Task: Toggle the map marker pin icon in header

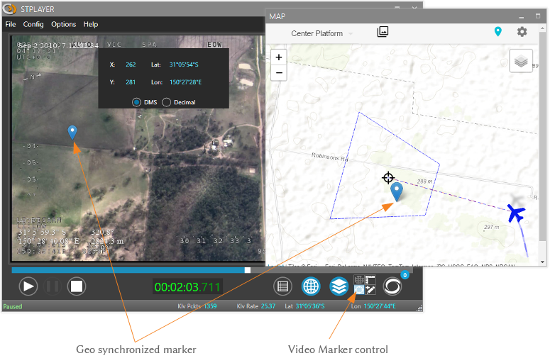Action: pos(498,32)
